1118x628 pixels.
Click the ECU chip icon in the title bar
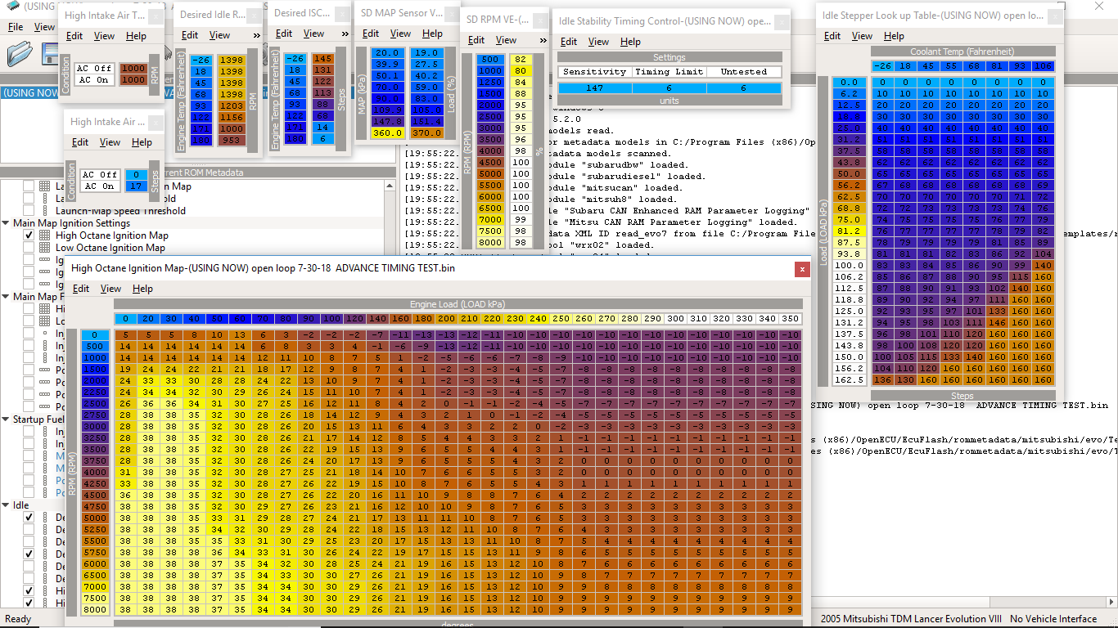[11, 7]
